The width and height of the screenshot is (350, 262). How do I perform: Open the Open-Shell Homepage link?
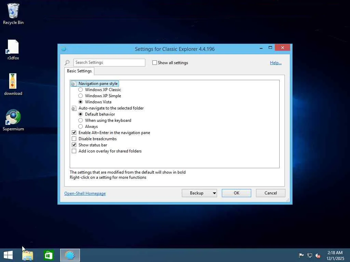pyautogui.click(x=85, y=193)
